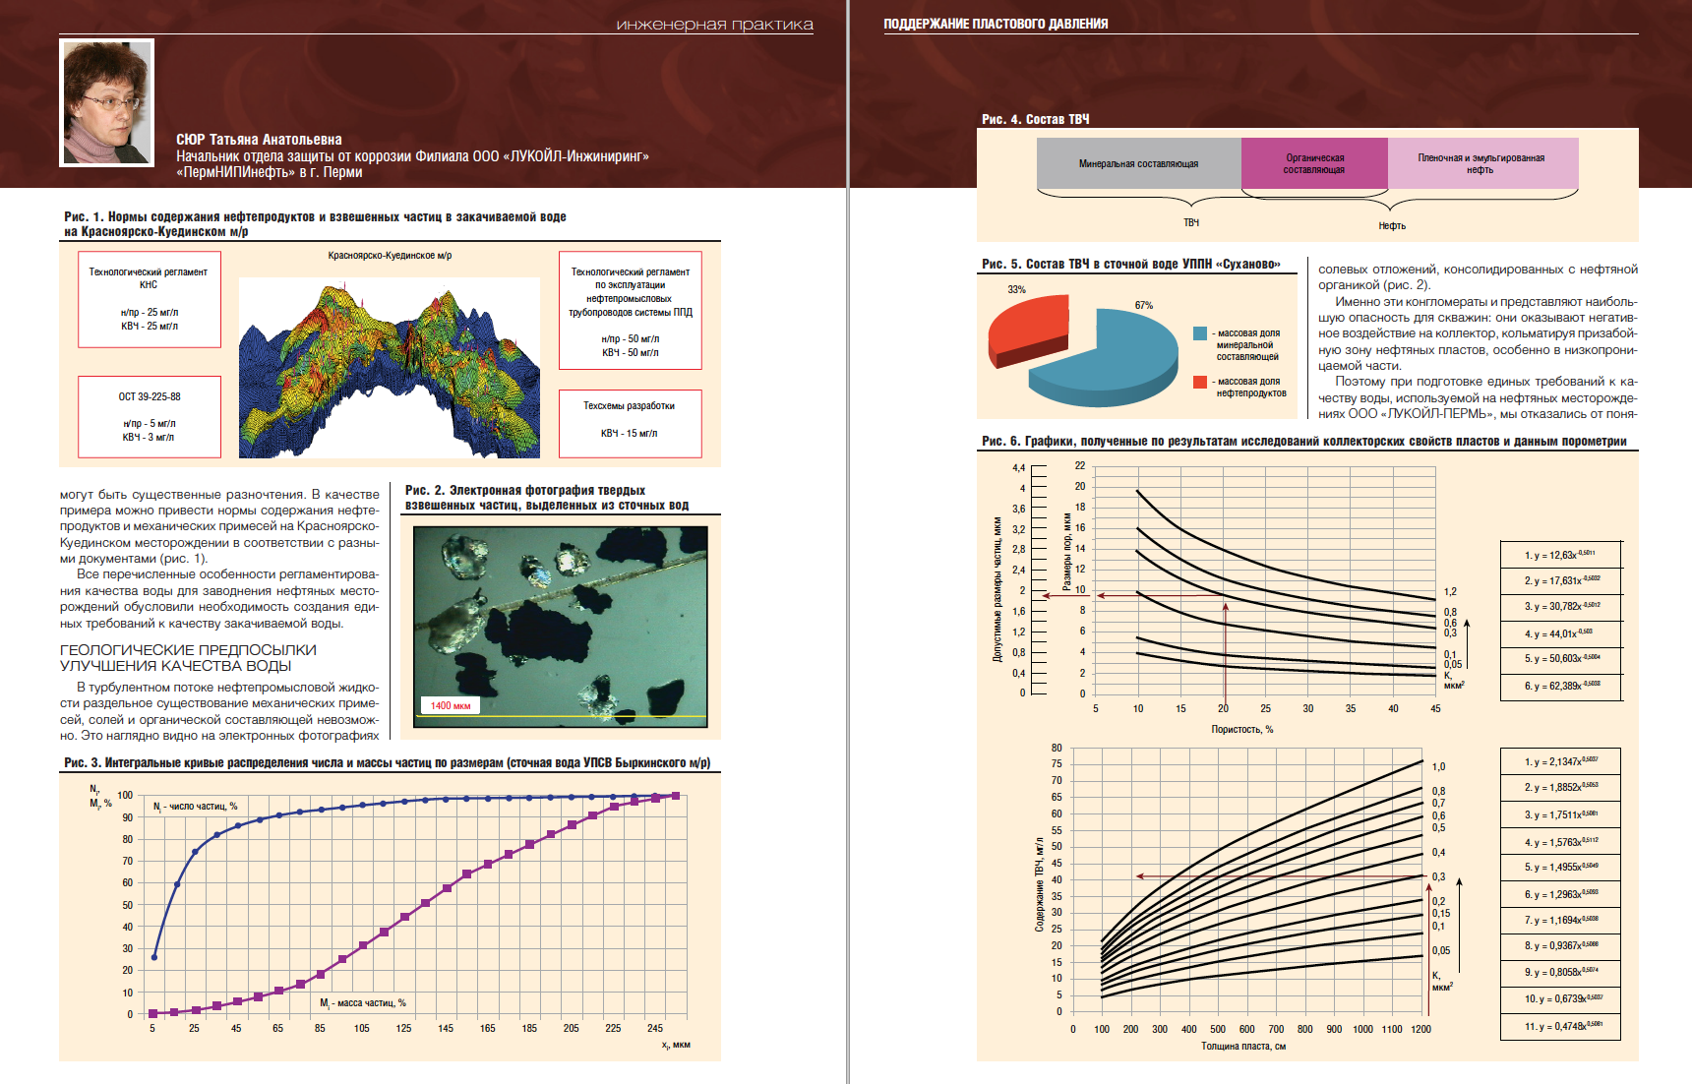Image resolution: width=1692 pixels, height=1084 pixels.
Task: Click the 'Нефть' label under the bracket
Action: 1392,225
